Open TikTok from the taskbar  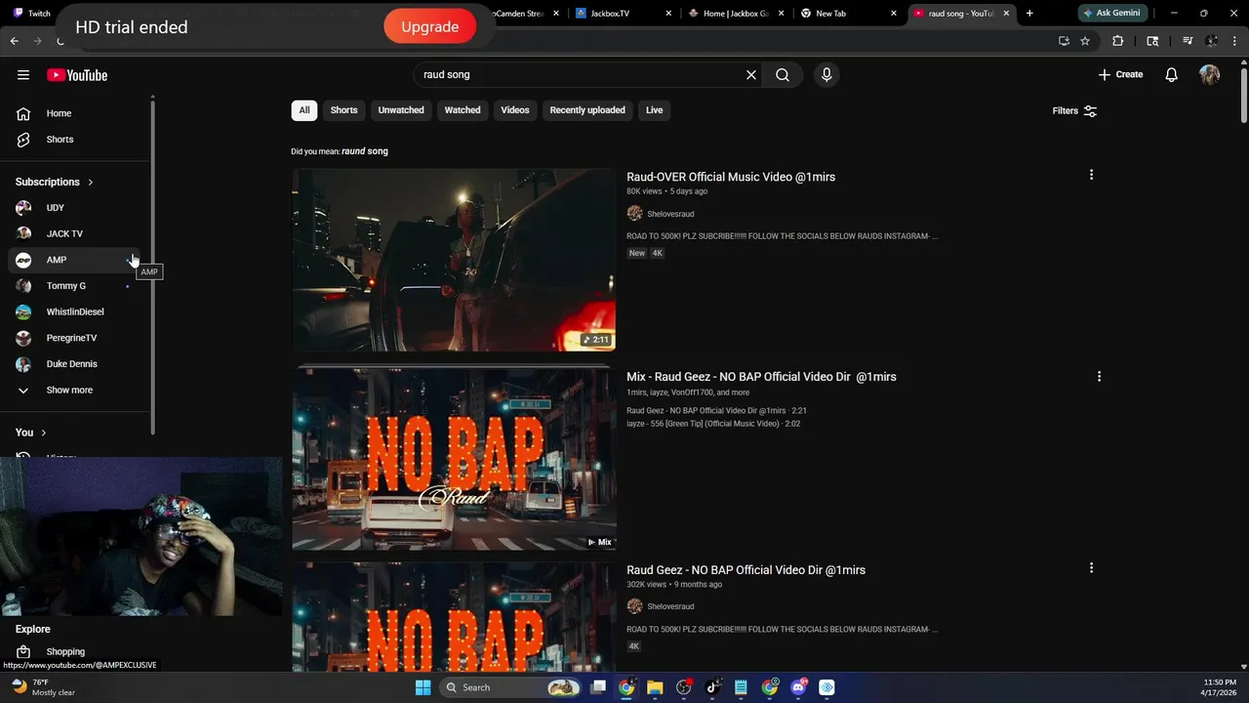(712, 687)
